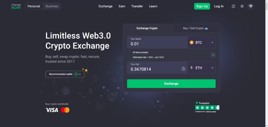This screenshot has height=127, width=268.
Task: Open the Transfer menu
Action: click(x=137, y=6)
